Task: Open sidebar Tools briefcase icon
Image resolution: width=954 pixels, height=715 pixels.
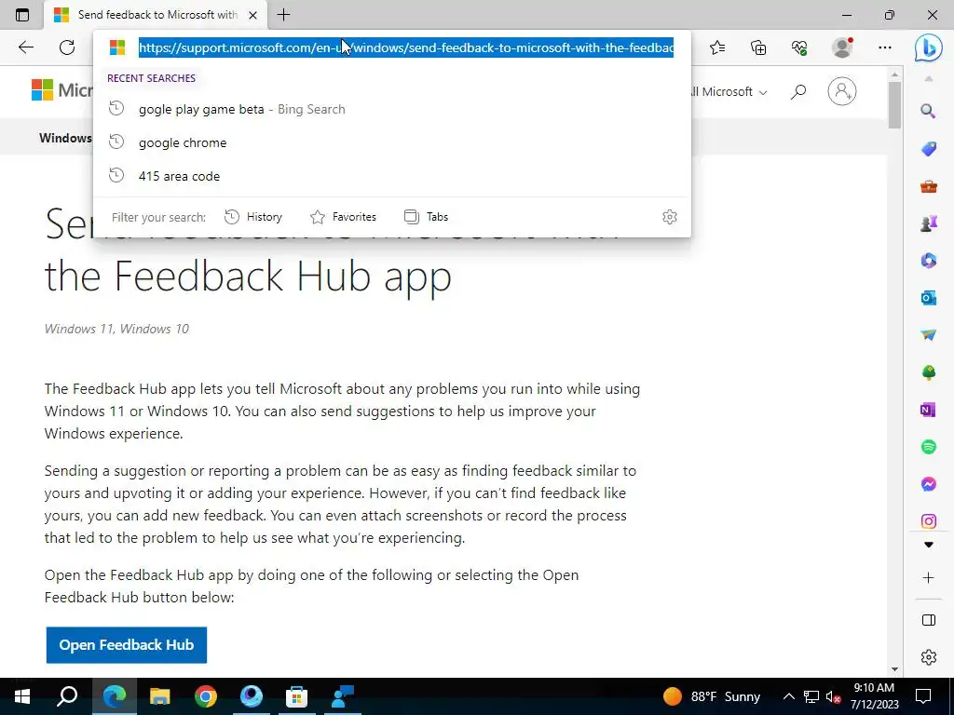Action: pos(929,186)
